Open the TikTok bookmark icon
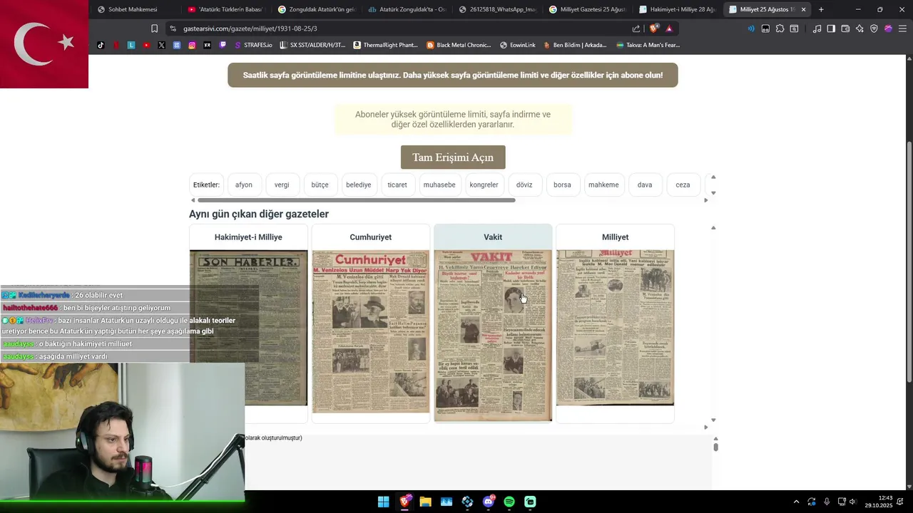This screenshot has width=913, height=513. (101, 45)
